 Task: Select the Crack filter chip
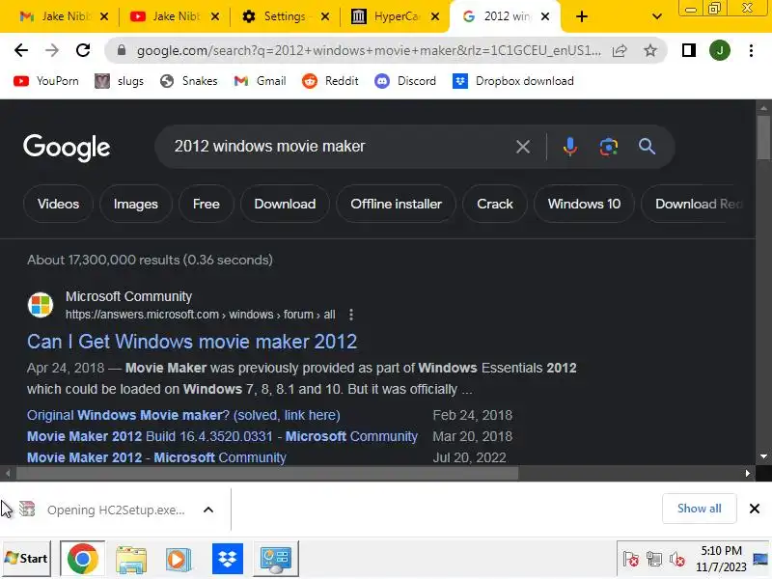pos(495,204)
